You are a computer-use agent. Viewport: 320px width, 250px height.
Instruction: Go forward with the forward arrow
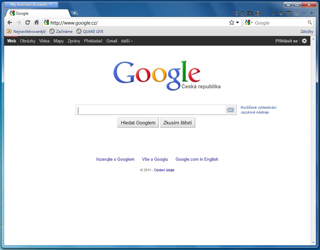tap(19, 23)
